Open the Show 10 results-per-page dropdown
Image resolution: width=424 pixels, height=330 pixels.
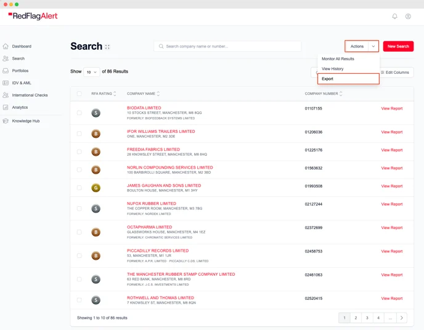point(92,72)
